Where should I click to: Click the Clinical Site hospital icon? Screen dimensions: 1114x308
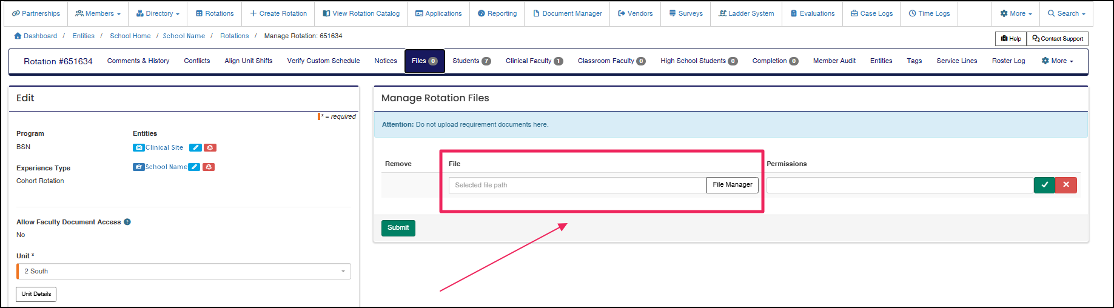click(x=139, y=147)
